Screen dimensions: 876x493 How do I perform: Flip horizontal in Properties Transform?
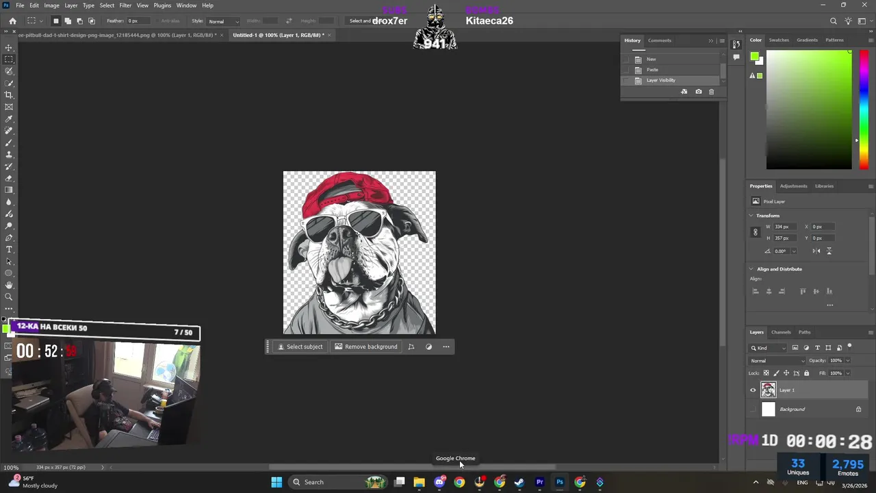tap(816, 251)
